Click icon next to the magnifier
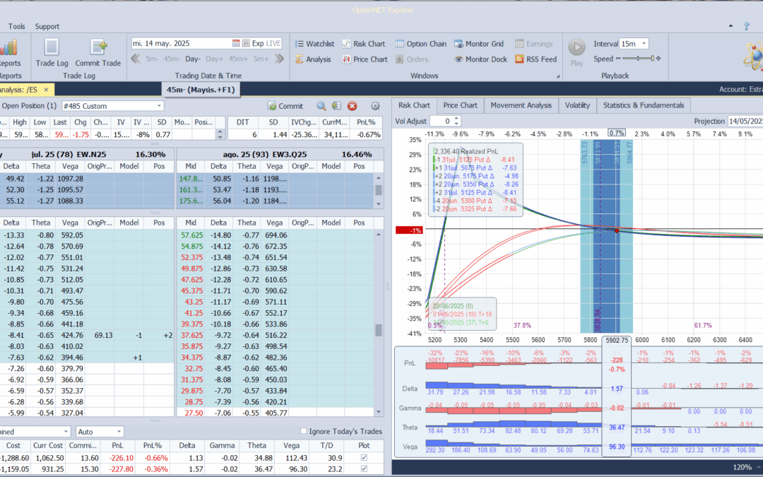This screenshot has width=763, height=477. coord(336,105)
